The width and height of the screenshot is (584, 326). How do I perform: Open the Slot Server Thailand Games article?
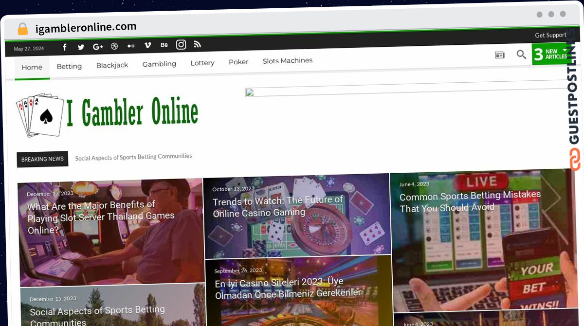click(x=101, y=217)
